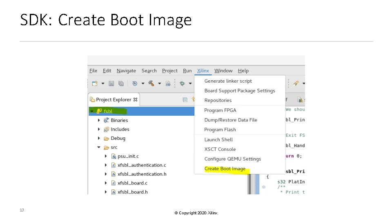Open dropdown beside the Debug bug icon
Screen dimensions: 392x220
[x=190, y=84]
